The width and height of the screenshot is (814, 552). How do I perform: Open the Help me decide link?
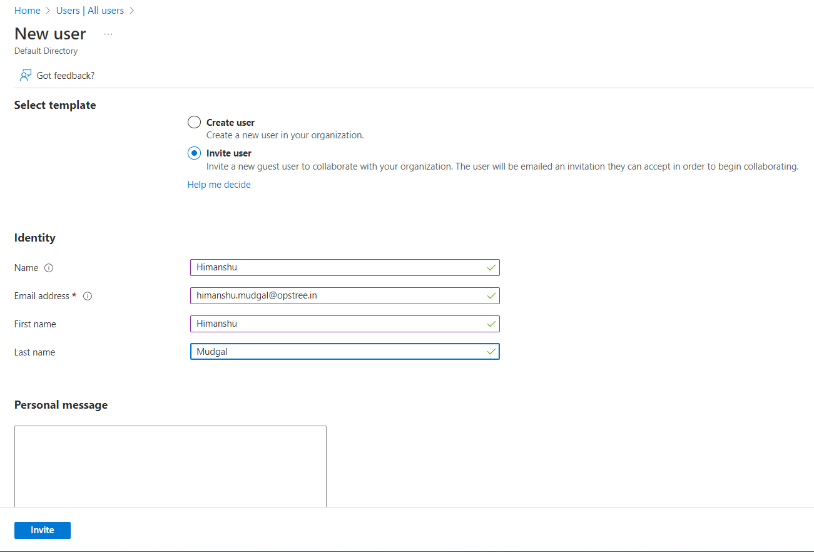(x=219, y=185)
